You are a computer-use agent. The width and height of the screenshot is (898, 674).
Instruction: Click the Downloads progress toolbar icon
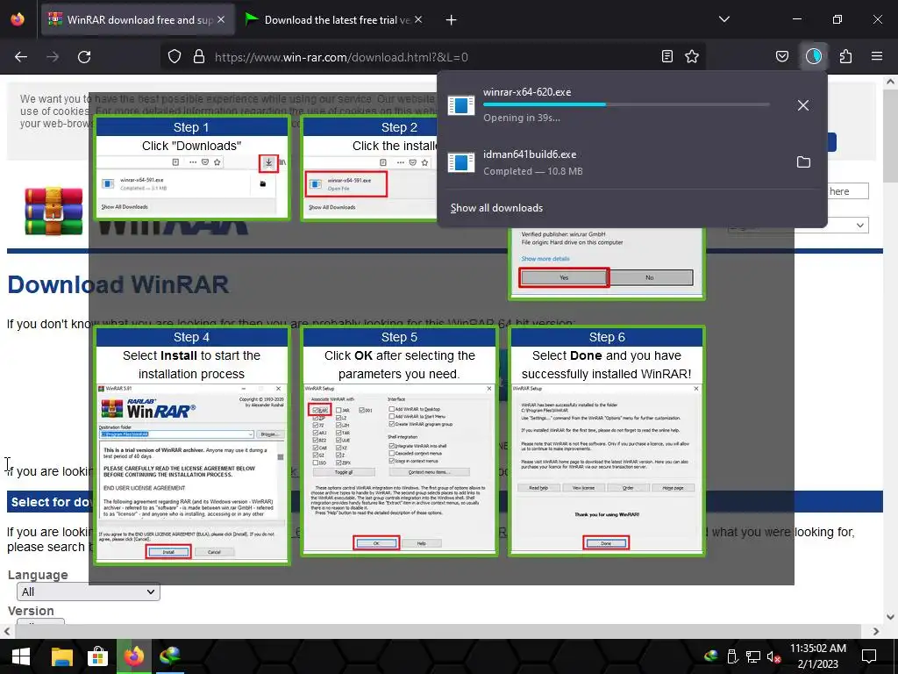pos(814,56)
